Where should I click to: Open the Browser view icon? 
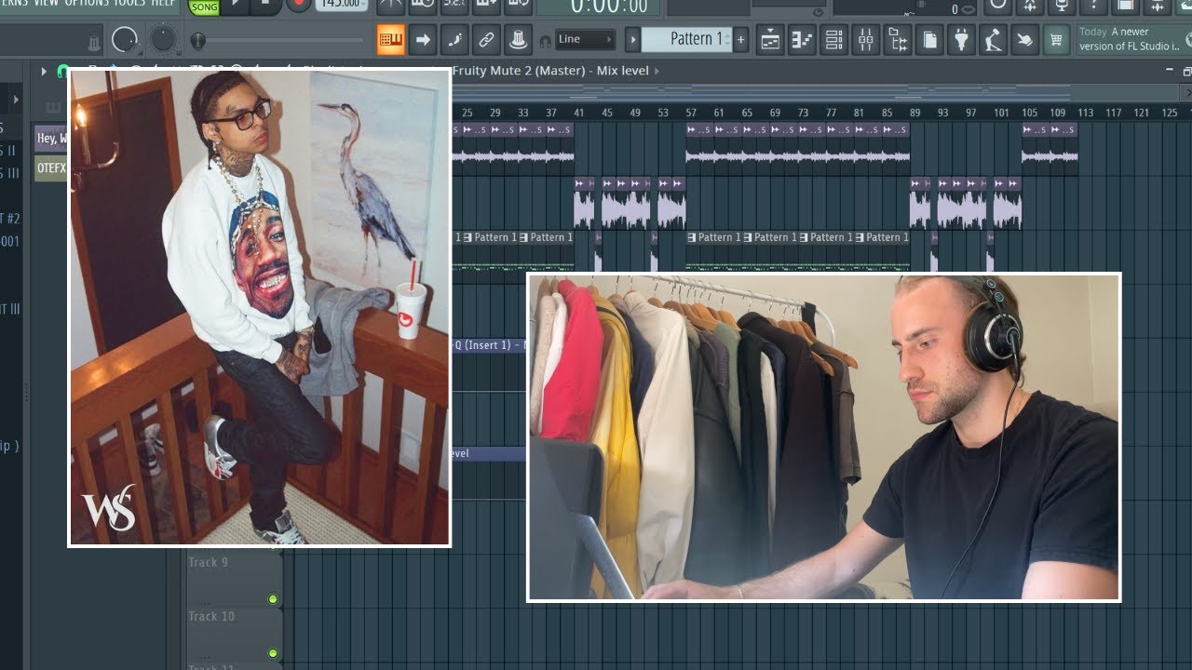tap(898, 40)
